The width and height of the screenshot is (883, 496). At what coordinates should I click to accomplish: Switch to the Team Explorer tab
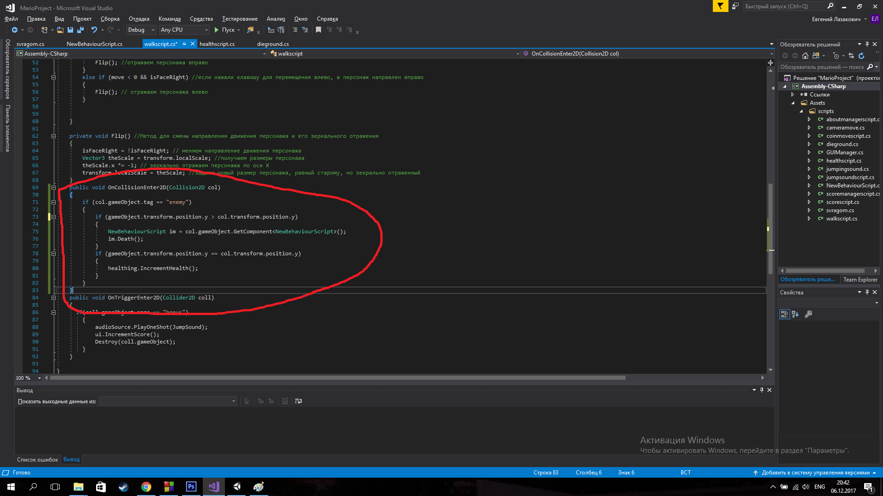(860, 279)
